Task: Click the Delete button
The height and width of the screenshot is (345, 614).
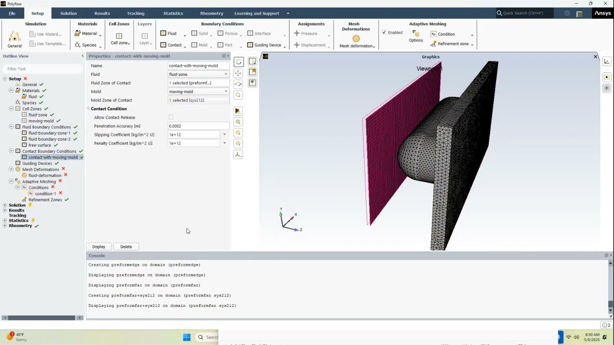Action: 126,247
